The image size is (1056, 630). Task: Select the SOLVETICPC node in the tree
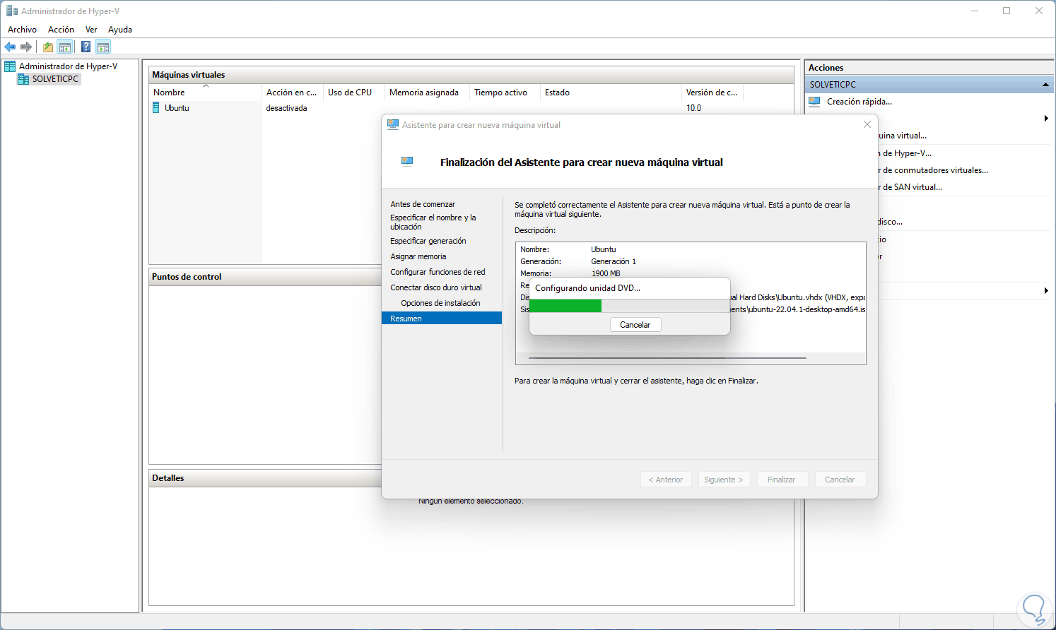click(55, 79)
